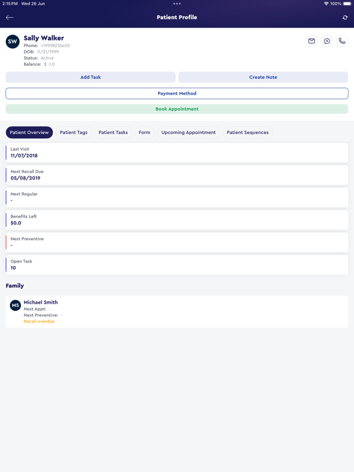
Task: Open the Next Preventive card
Action: click(x=177, y=242)
